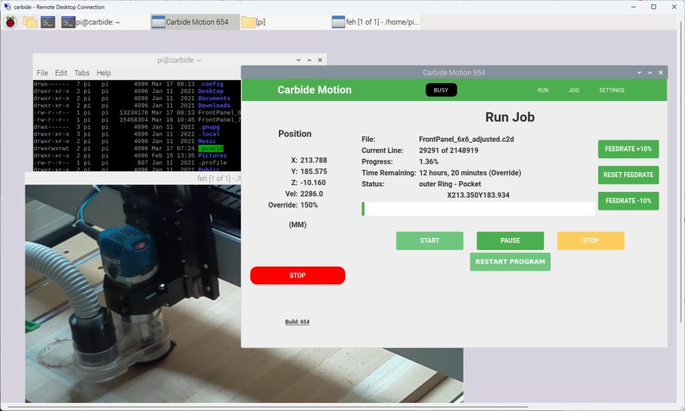Increase feedrate by 10 percent

[x=627, y=149]
